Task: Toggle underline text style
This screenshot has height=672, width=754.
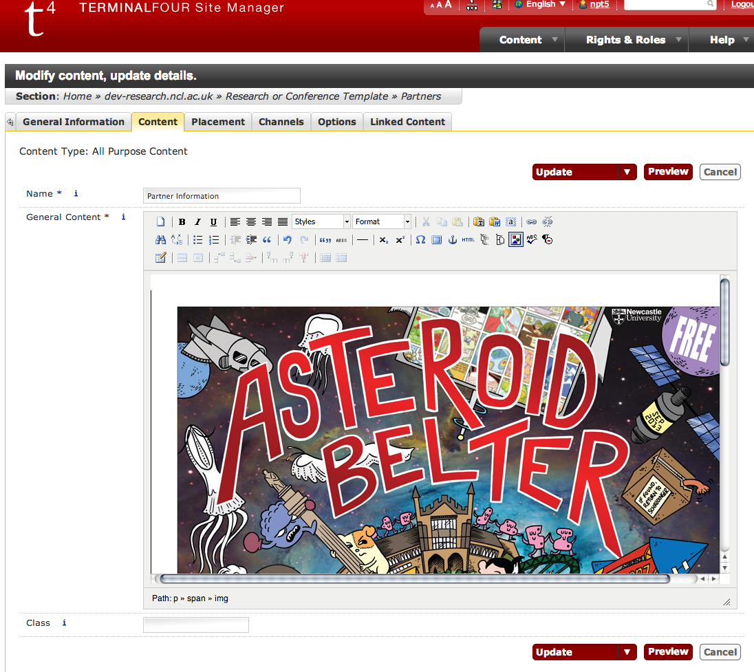Action: click(x=213, y=221)
